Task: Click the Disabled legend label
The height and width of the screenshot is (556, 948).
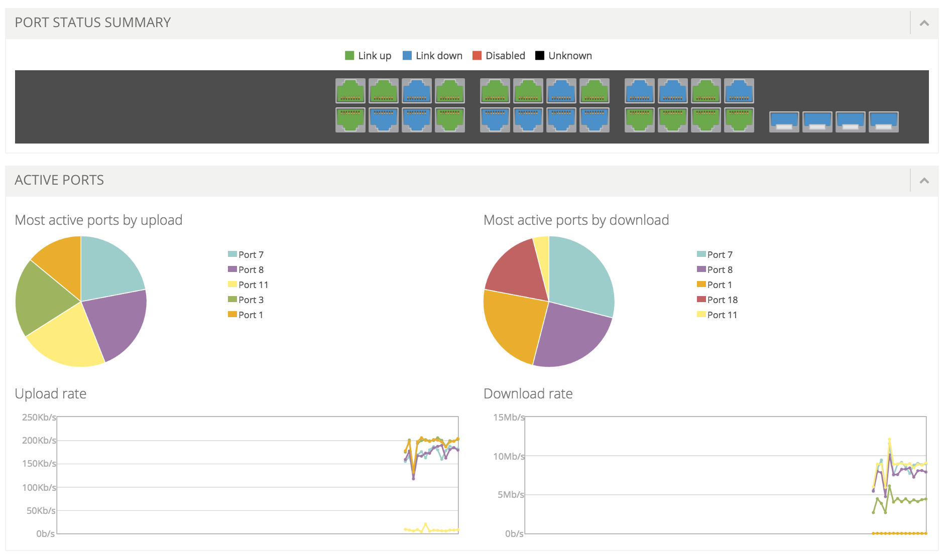Action: point(505,56)
